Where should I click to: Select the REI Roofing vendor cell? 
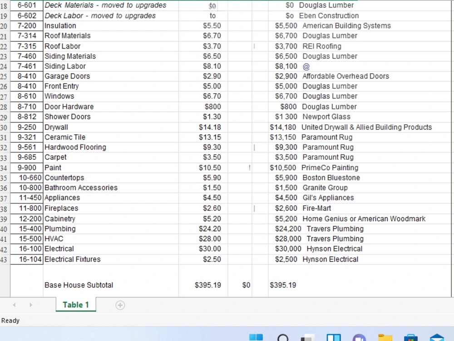322,46
